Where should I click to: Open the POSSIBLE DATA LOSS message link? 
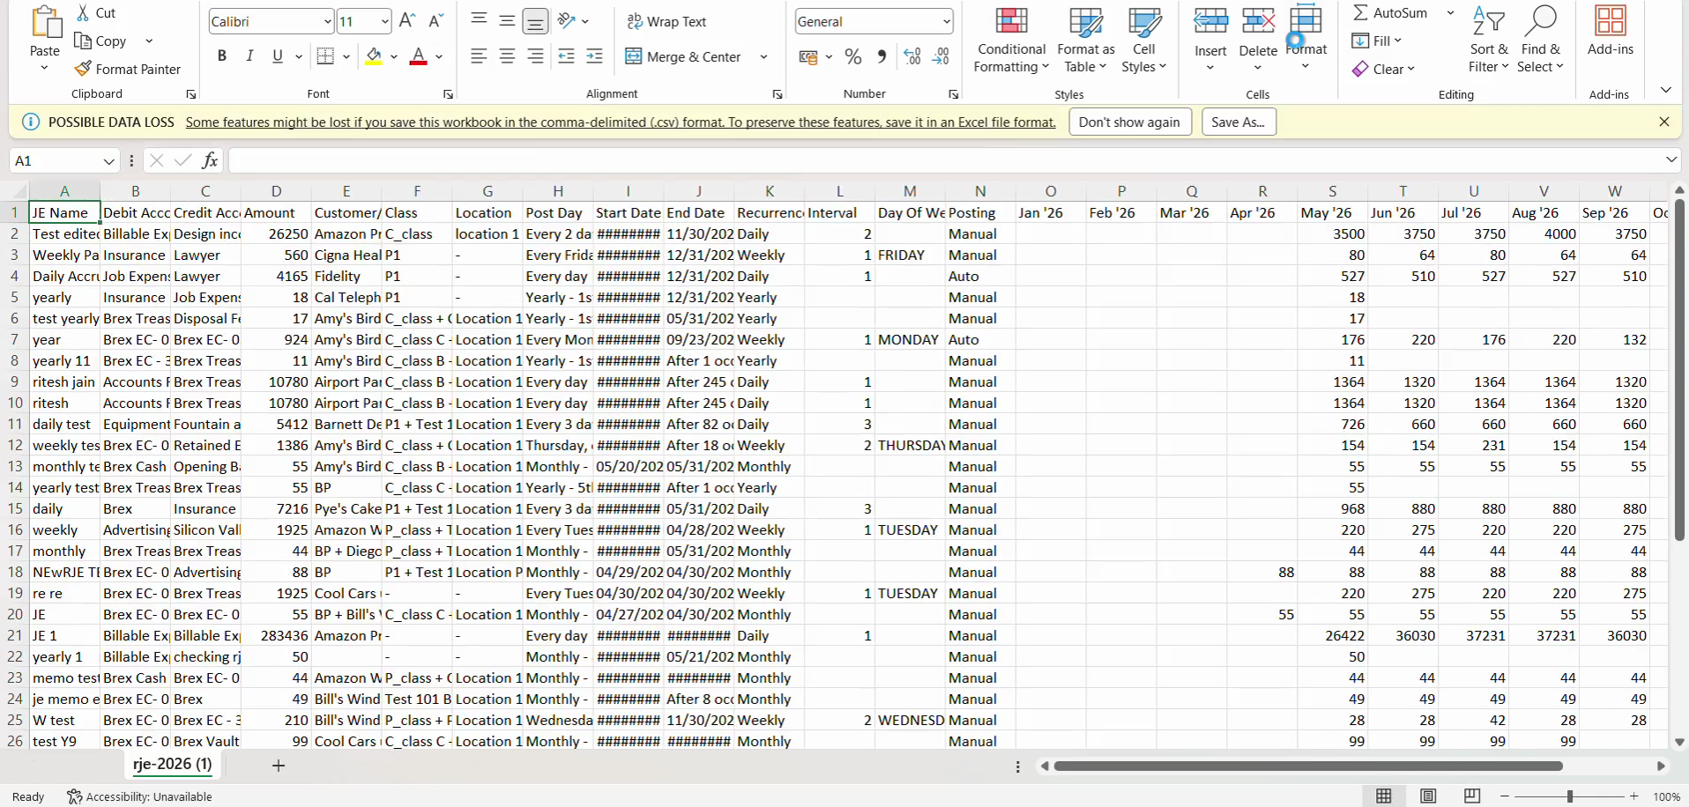point(621,122)
